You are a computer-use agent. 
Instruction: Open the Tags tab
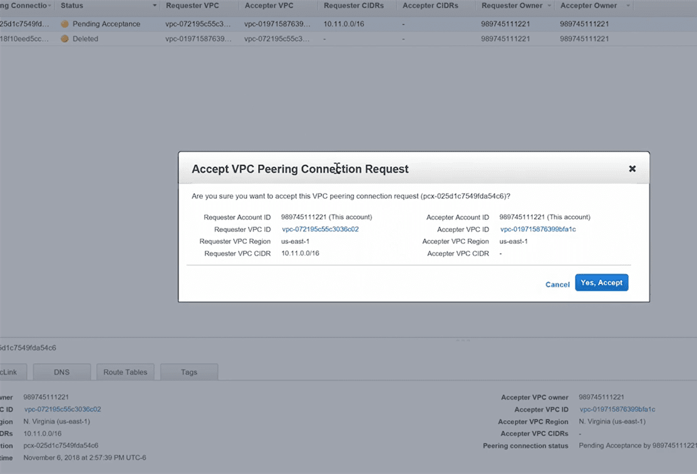pyautogui.click(x=189, y=372)
